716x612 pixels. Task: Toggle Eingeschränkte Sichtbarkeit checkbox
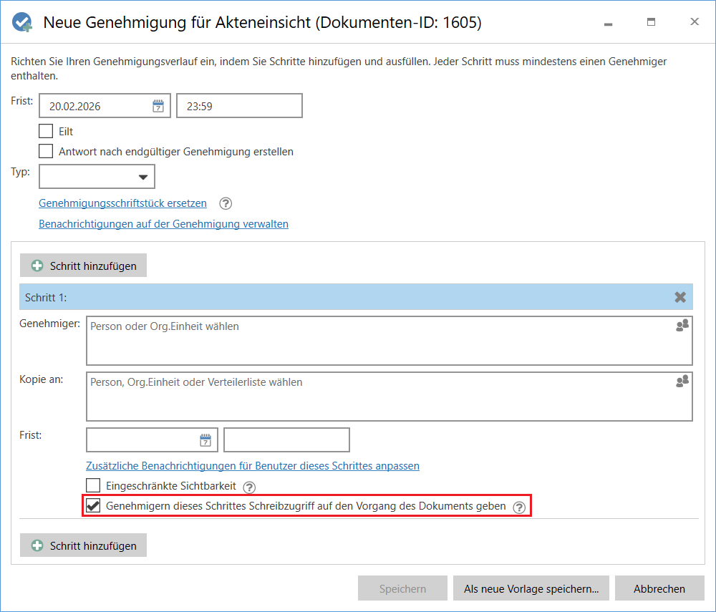pos(93,485)
